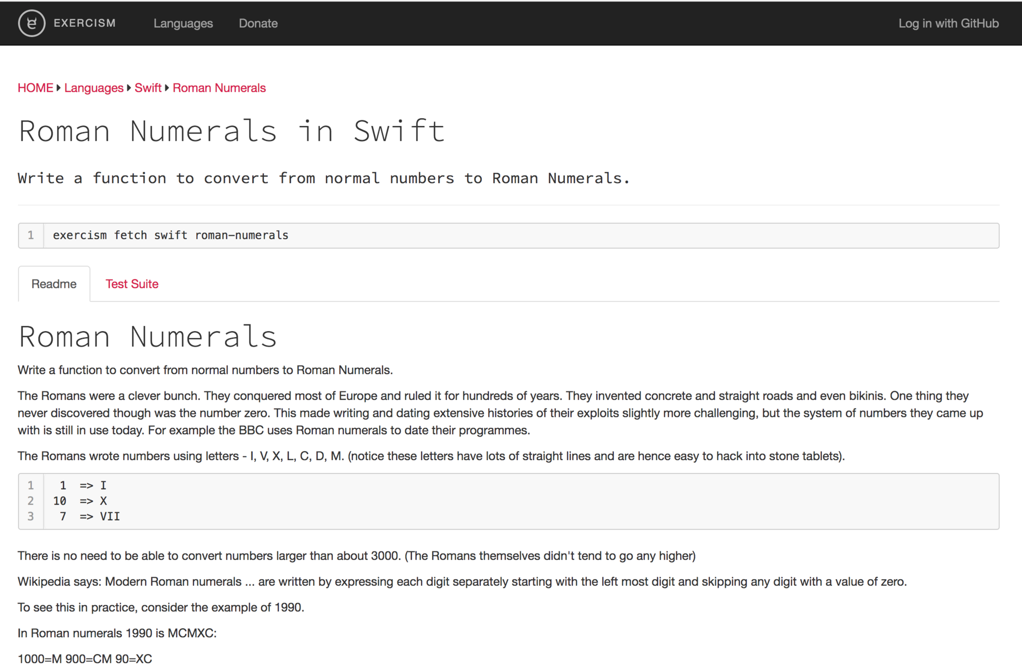1022x670 pixels.
Task: Click the EXERCISM brand text
Action: [x=84, y=23]
